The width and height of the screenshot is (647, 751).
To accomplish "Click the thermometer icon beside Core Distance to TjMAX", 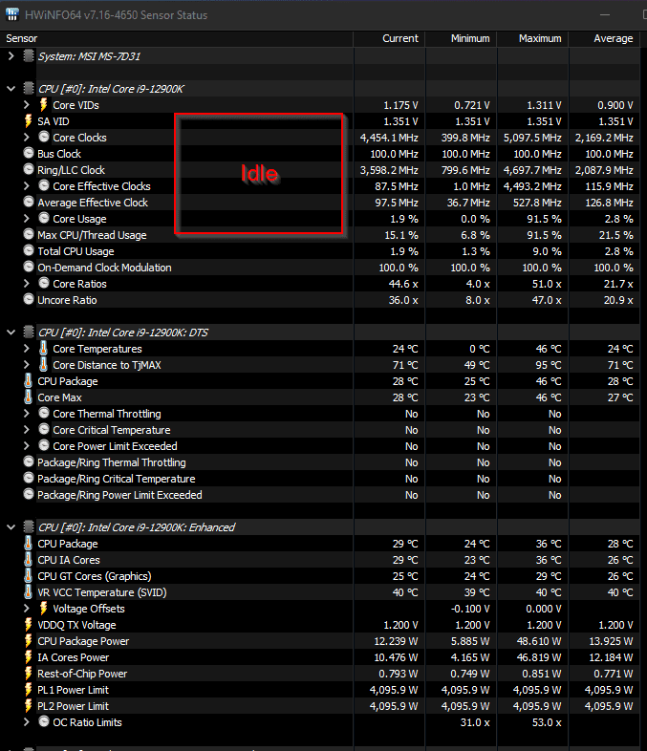I will (44, 364).
